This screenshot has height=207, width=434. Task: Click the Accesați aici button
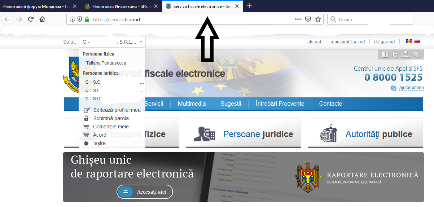click(145, 192)
